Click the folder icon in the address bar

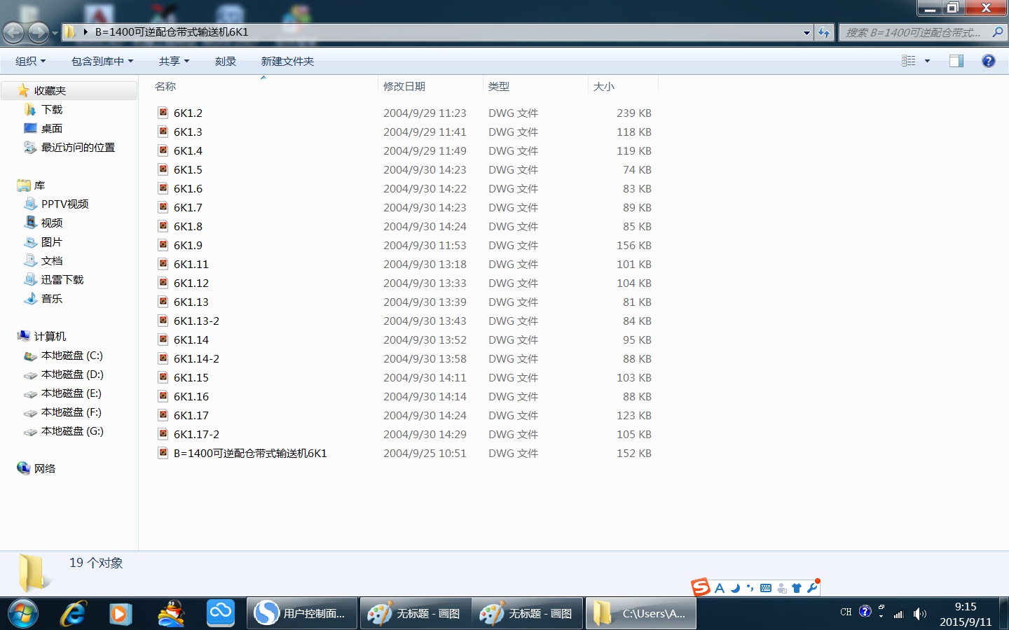point(70,32)
